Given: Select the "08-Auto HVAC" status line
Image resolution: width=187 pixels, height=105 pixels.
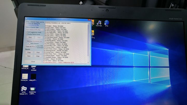Looking at the screenshot, I should click(55, 34).
